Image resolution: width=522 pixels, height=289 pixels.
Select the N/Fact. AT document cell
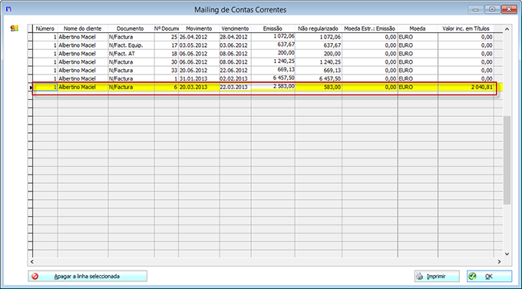pyautogui.click(x=130, y=54)
